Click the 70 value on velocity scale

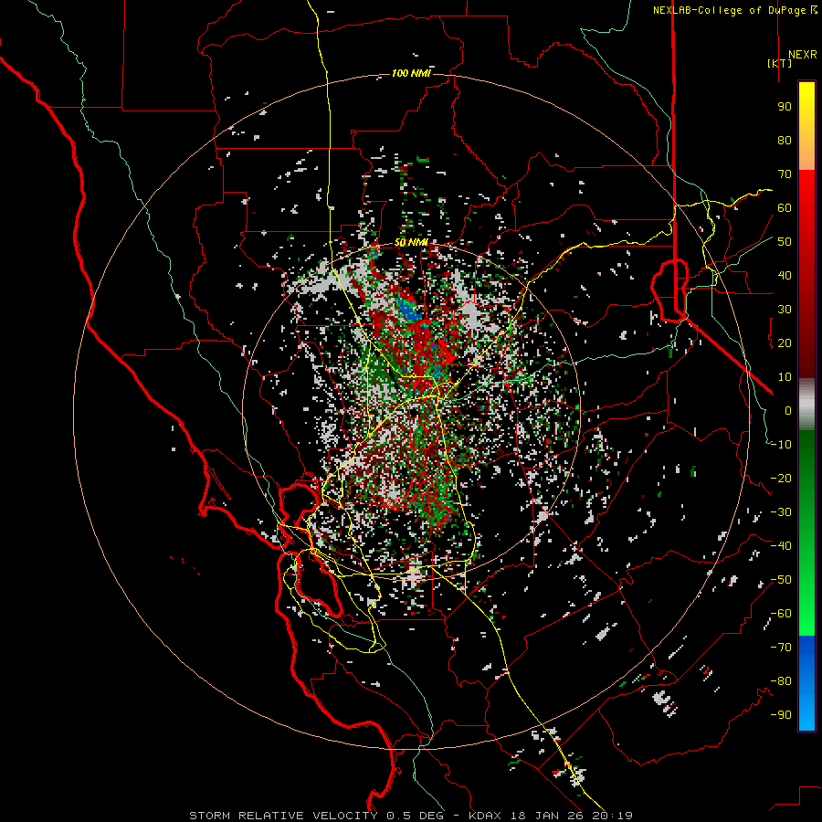785,174
